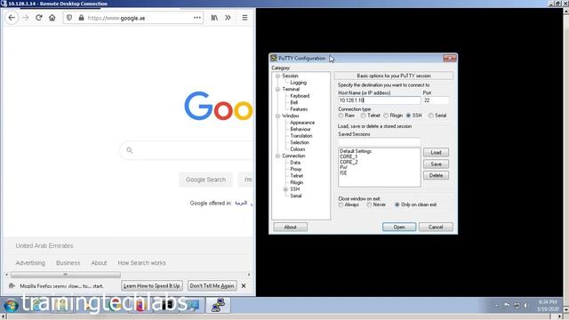Open Firefox home page icon
This screenshot has height=320, width=569.
coord(52,18)
